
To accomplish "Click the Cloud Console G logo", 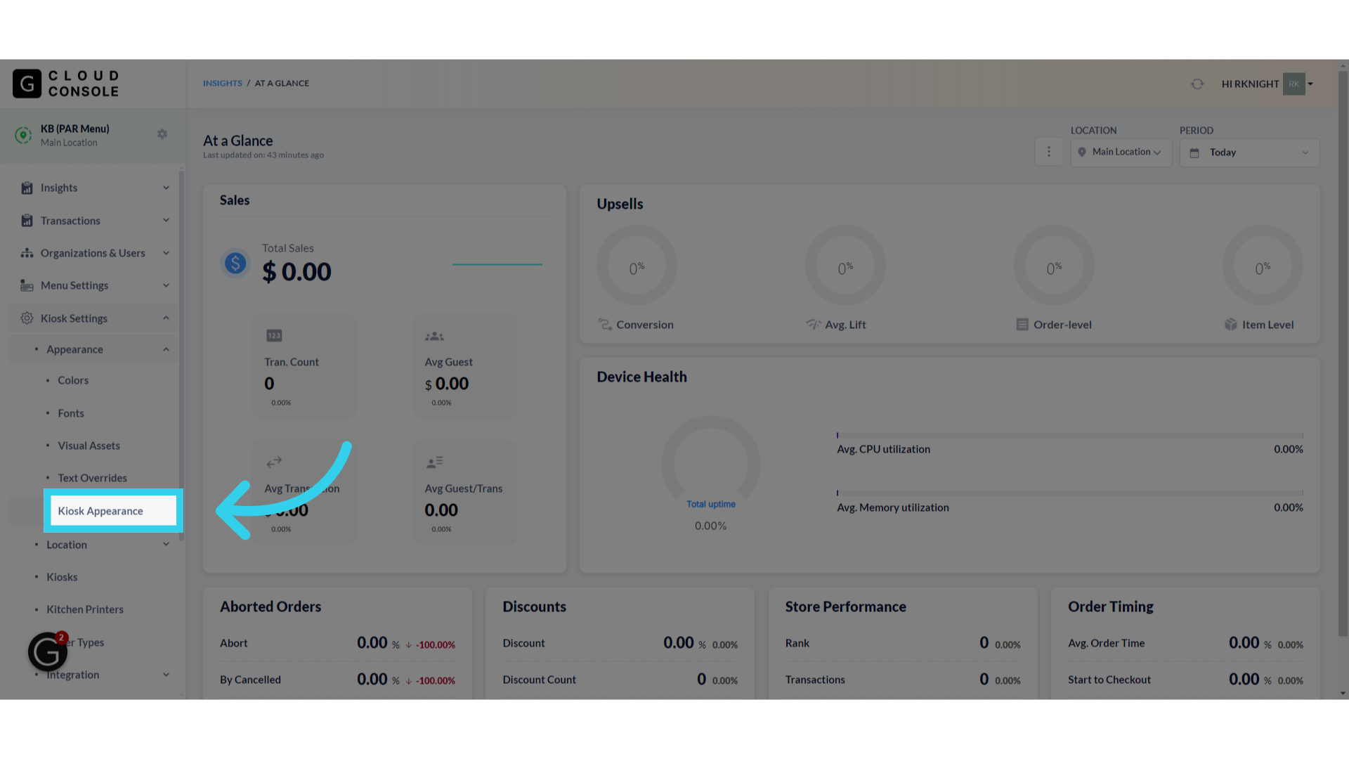I will click(x=27, y=84).
